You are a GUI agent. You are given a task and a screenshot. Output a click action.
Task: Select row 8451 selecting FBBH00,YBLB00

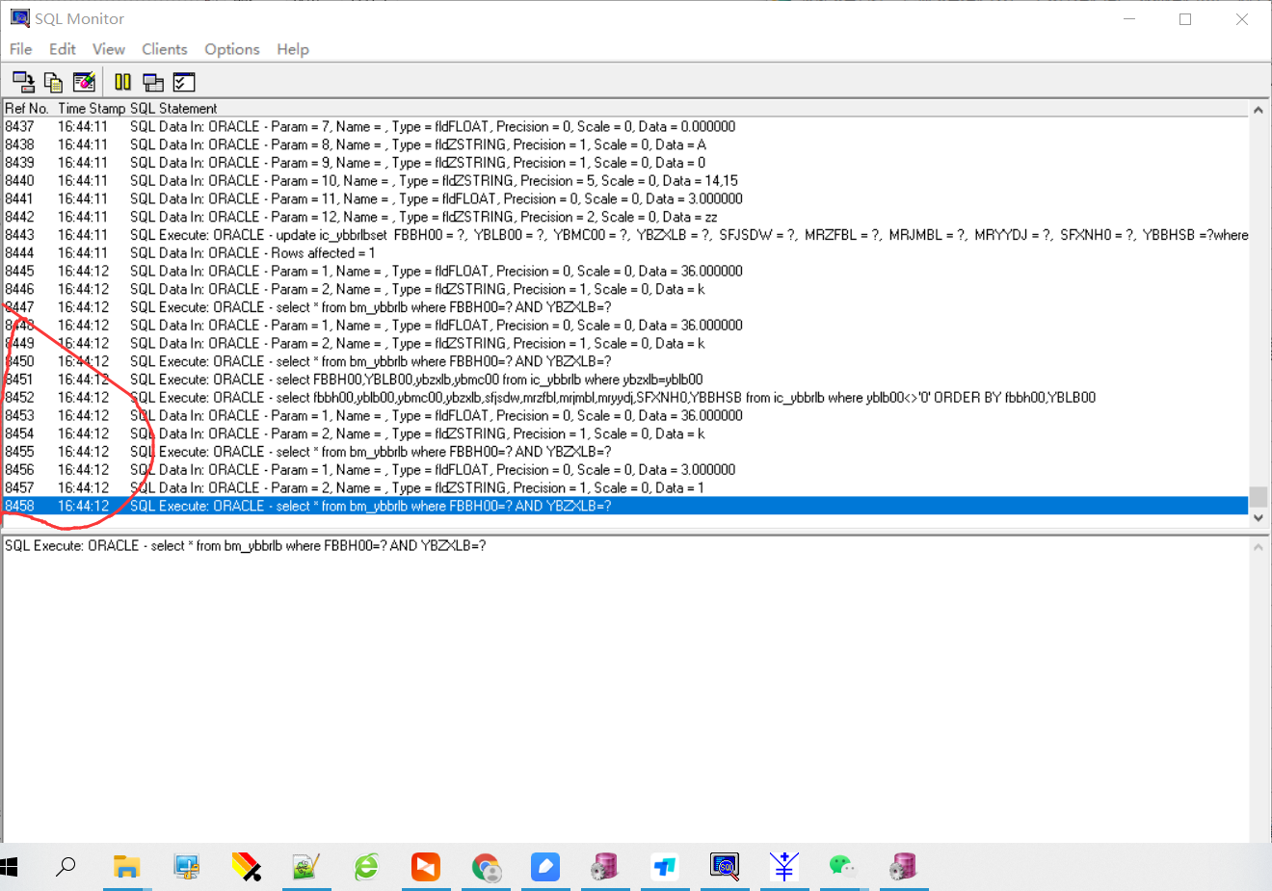626,380
